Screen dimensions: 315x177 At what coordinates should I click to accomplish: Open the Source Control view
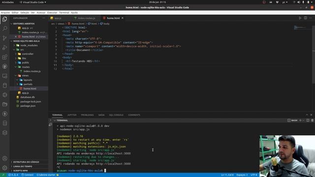pyautogui.click(x=4, y=38)
